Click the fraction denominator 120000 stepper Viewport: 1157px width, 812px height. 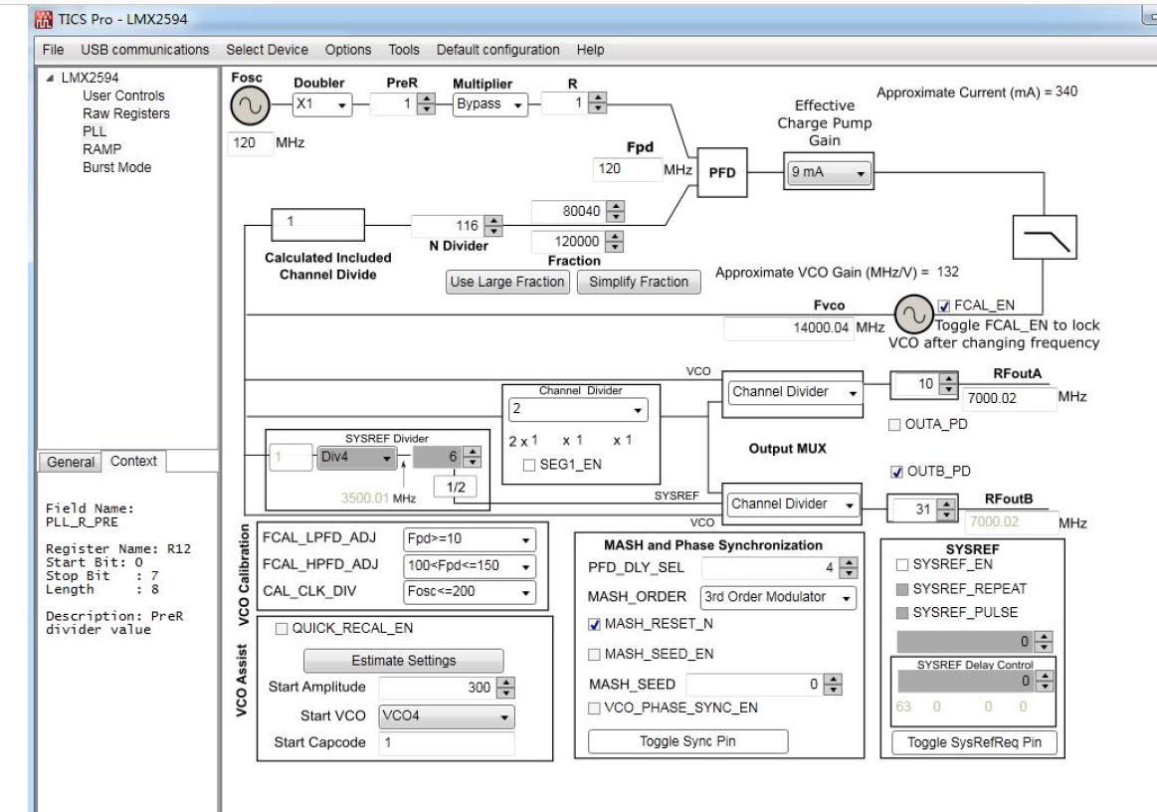(x=614, y=242)
